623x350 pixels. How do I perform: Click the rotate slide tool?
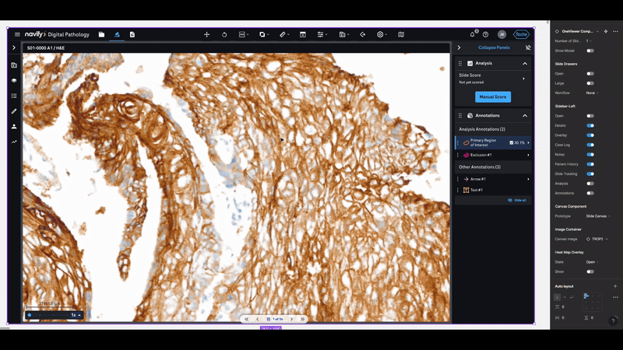224,34
